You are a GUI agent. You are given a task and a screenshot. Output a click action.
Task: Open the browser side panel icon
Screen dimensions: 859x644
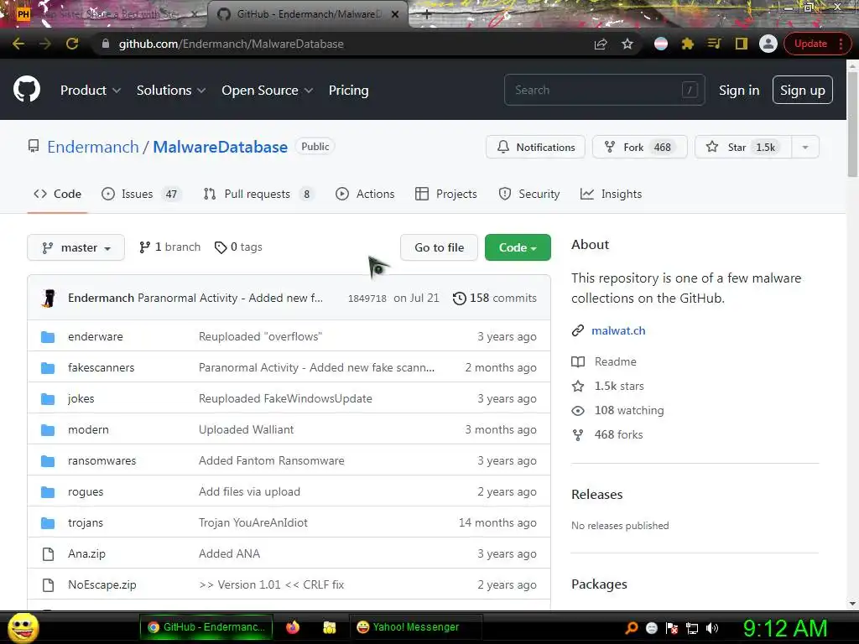tap(741, 44)
